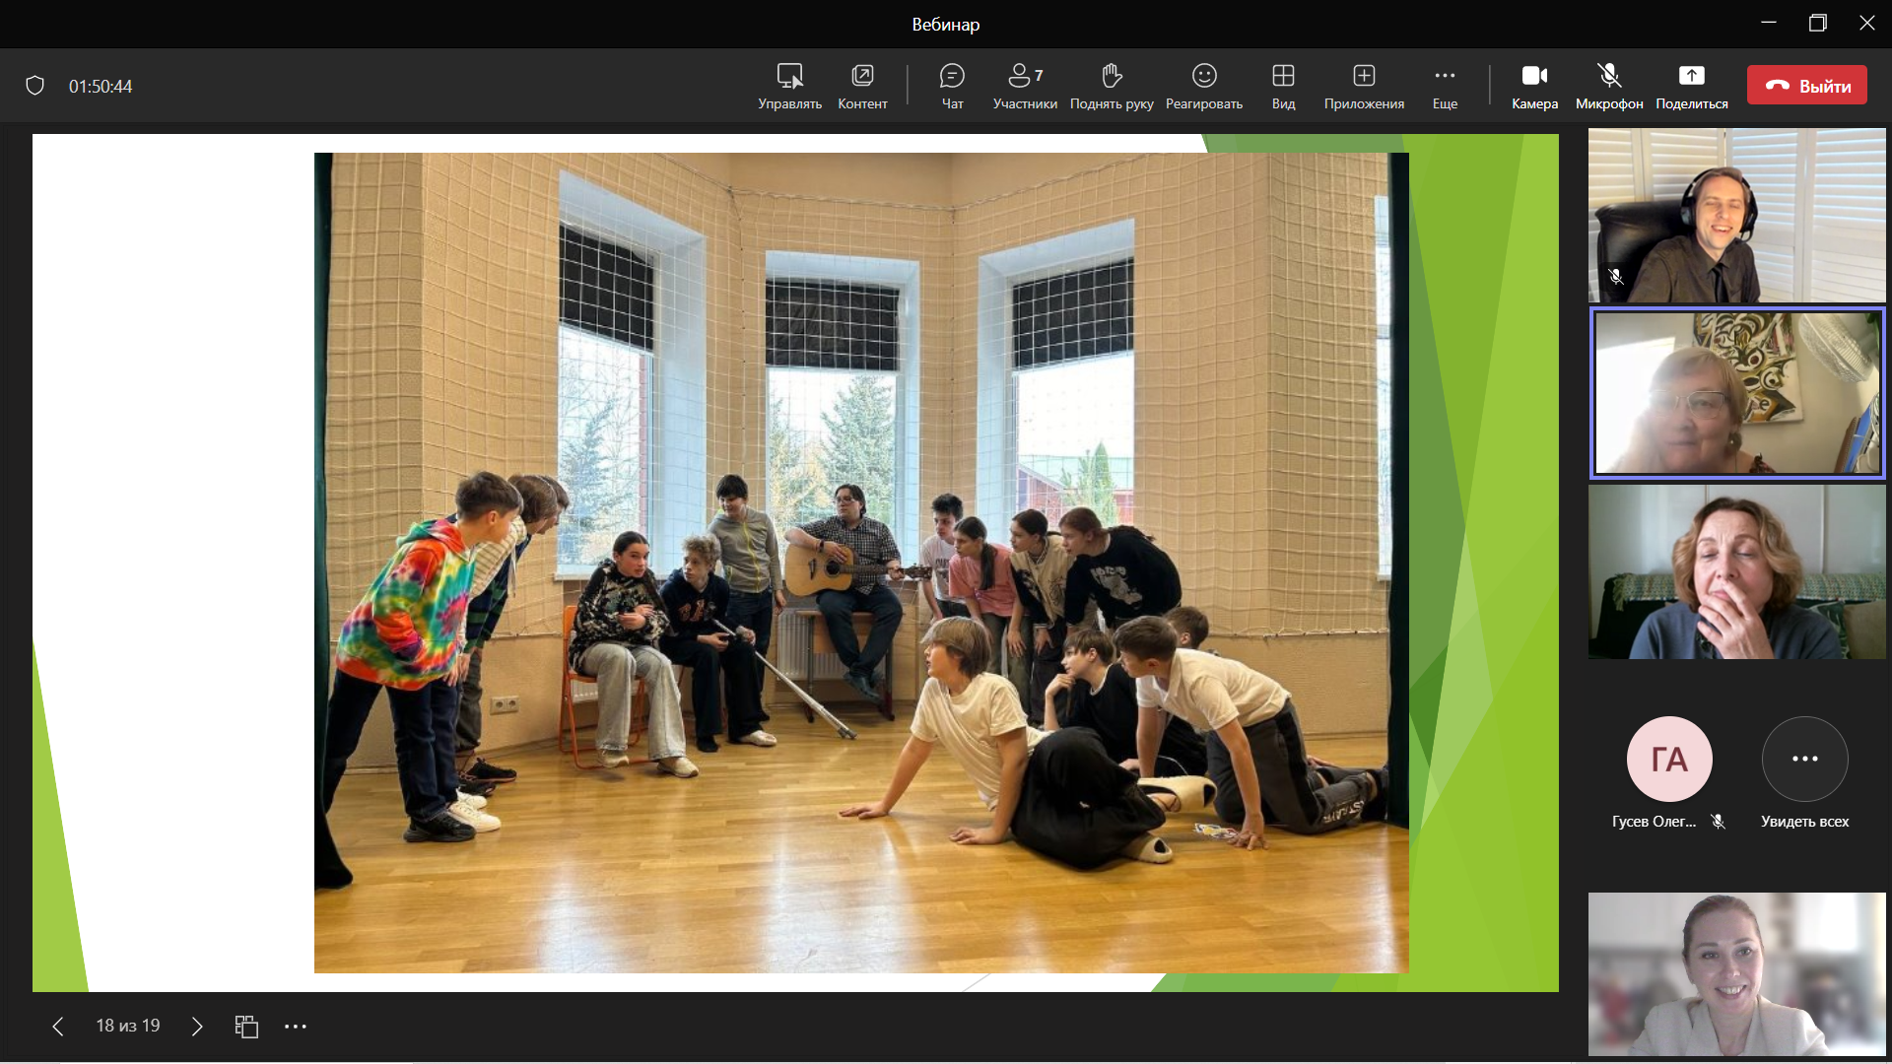Open the Реагировать reactions menu
Screen dimensions: 1892x1064
point(1203,86)
